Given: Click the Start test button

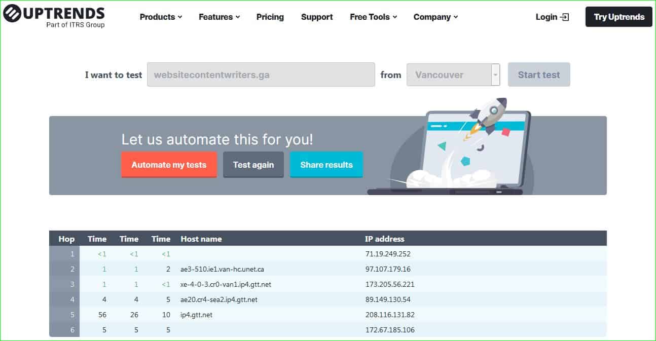Looking at the screenshot, I should coord(539,75).
